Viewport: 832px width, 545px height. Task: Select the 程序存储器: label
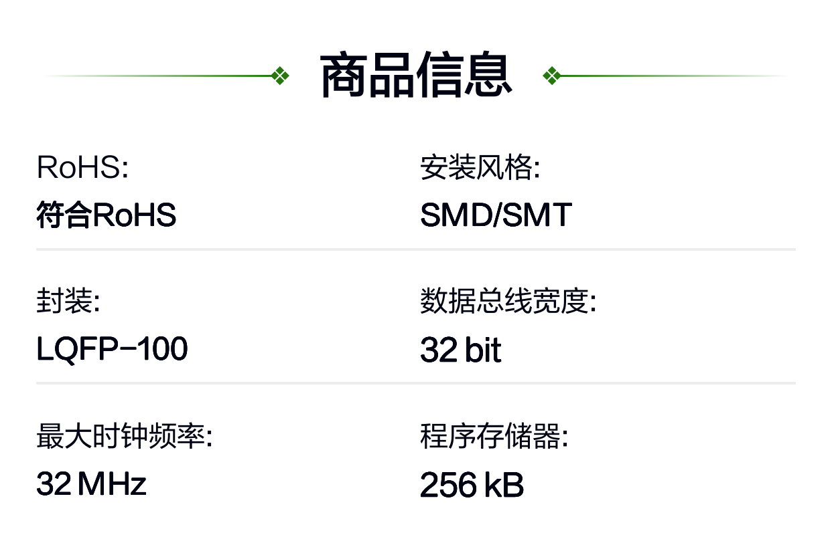(494, 437)
